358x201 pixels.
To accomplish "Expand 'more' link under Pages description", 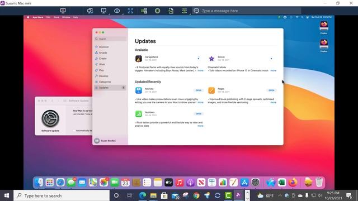I will [274, 103].
